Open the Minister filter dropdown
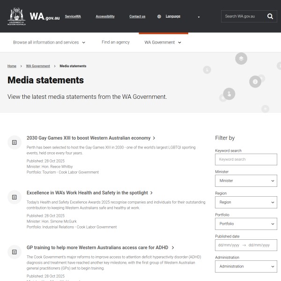This screenshot has height=281, width=281. tap(246, 181)
